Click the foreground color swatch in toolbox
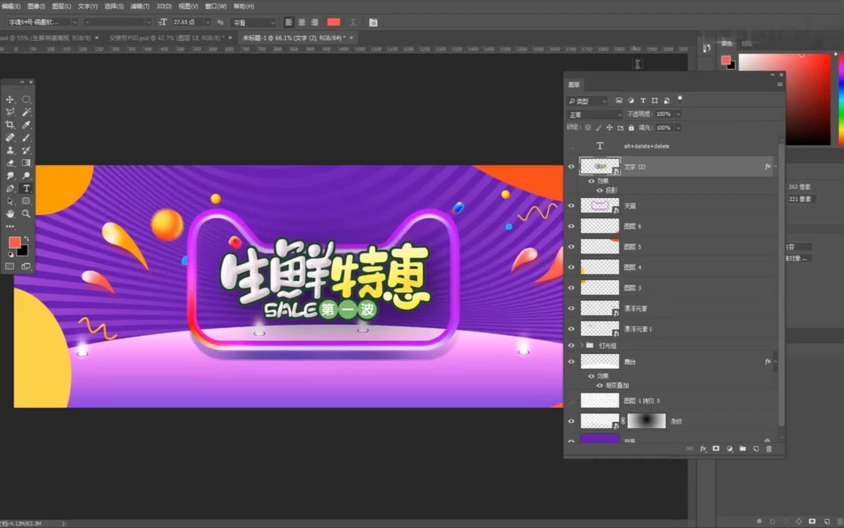The height and width of the screenshot is (528, 844). 15,242
